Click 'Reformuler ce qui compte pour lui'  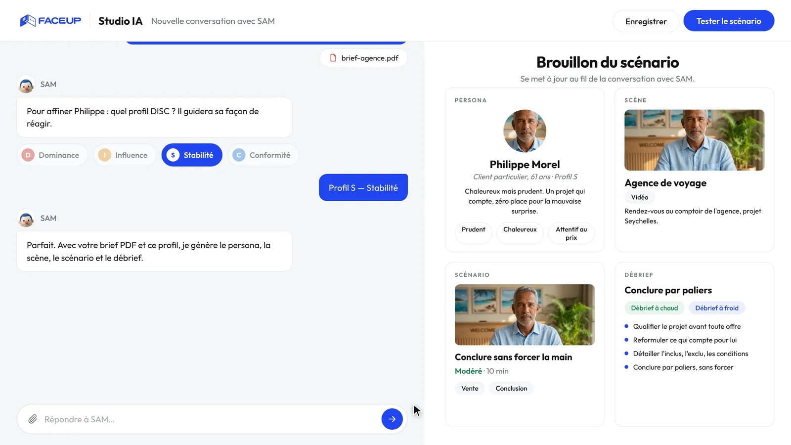pos(685,340)
